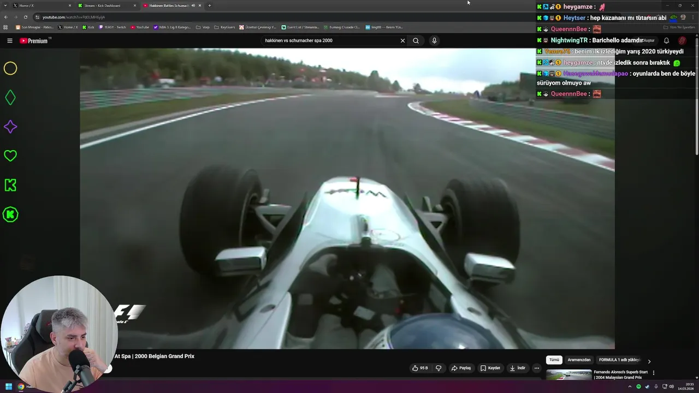Open the YouTube account avatar menu

coord(682,40)
